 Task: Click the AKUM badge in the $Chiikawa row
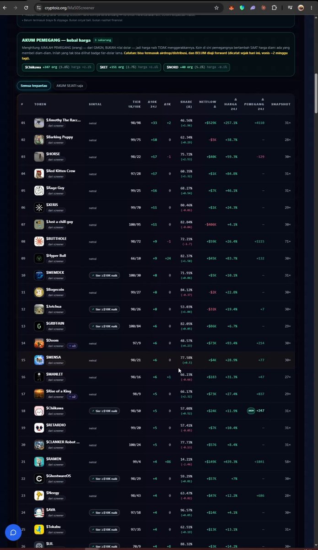coord(251,411)
